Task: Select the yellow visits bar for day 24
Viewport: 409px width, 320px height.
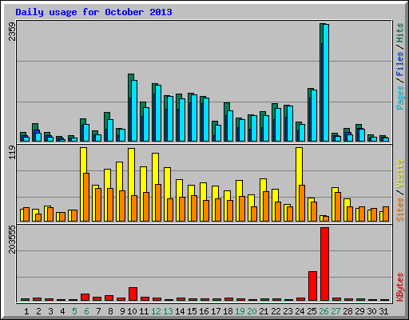Action: 299,184
